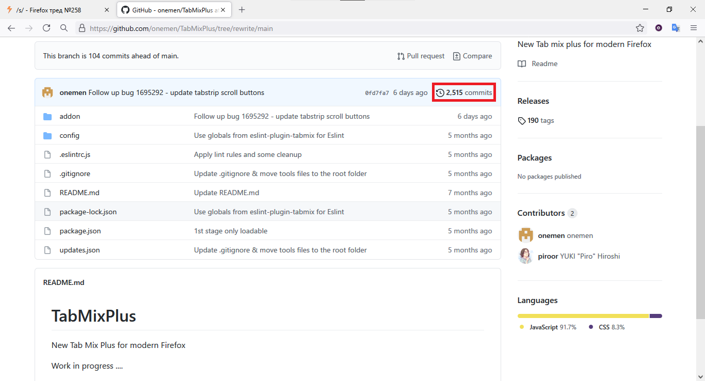
Task: Open piroor YUKI "Piro" Hiroshi profile name
Action: 579,256
